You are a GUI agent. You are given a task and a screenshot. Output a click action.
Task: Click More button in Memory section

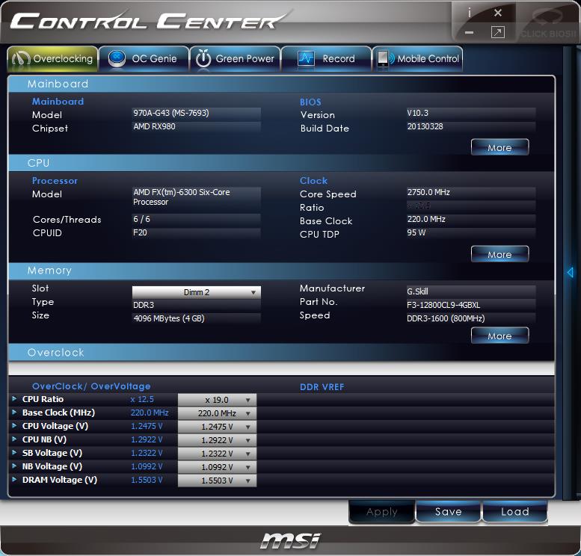click(499, 336)
